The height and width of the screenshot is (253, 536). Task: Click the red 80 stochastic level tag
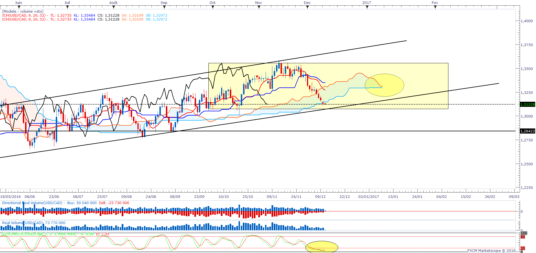coord(523,237)
